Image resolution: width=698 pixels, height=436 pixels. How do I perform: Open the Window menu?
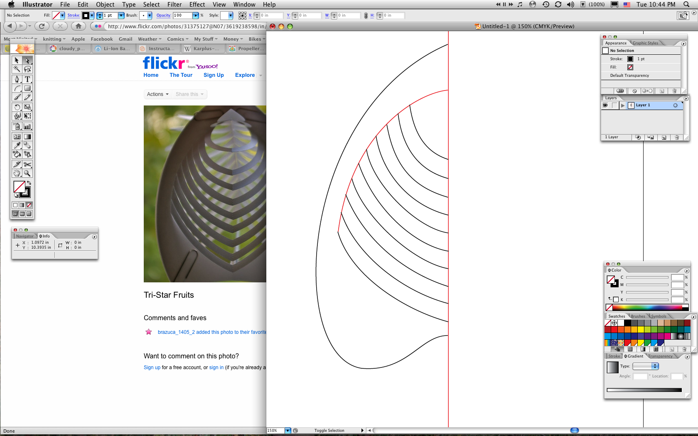click(244, 5)
